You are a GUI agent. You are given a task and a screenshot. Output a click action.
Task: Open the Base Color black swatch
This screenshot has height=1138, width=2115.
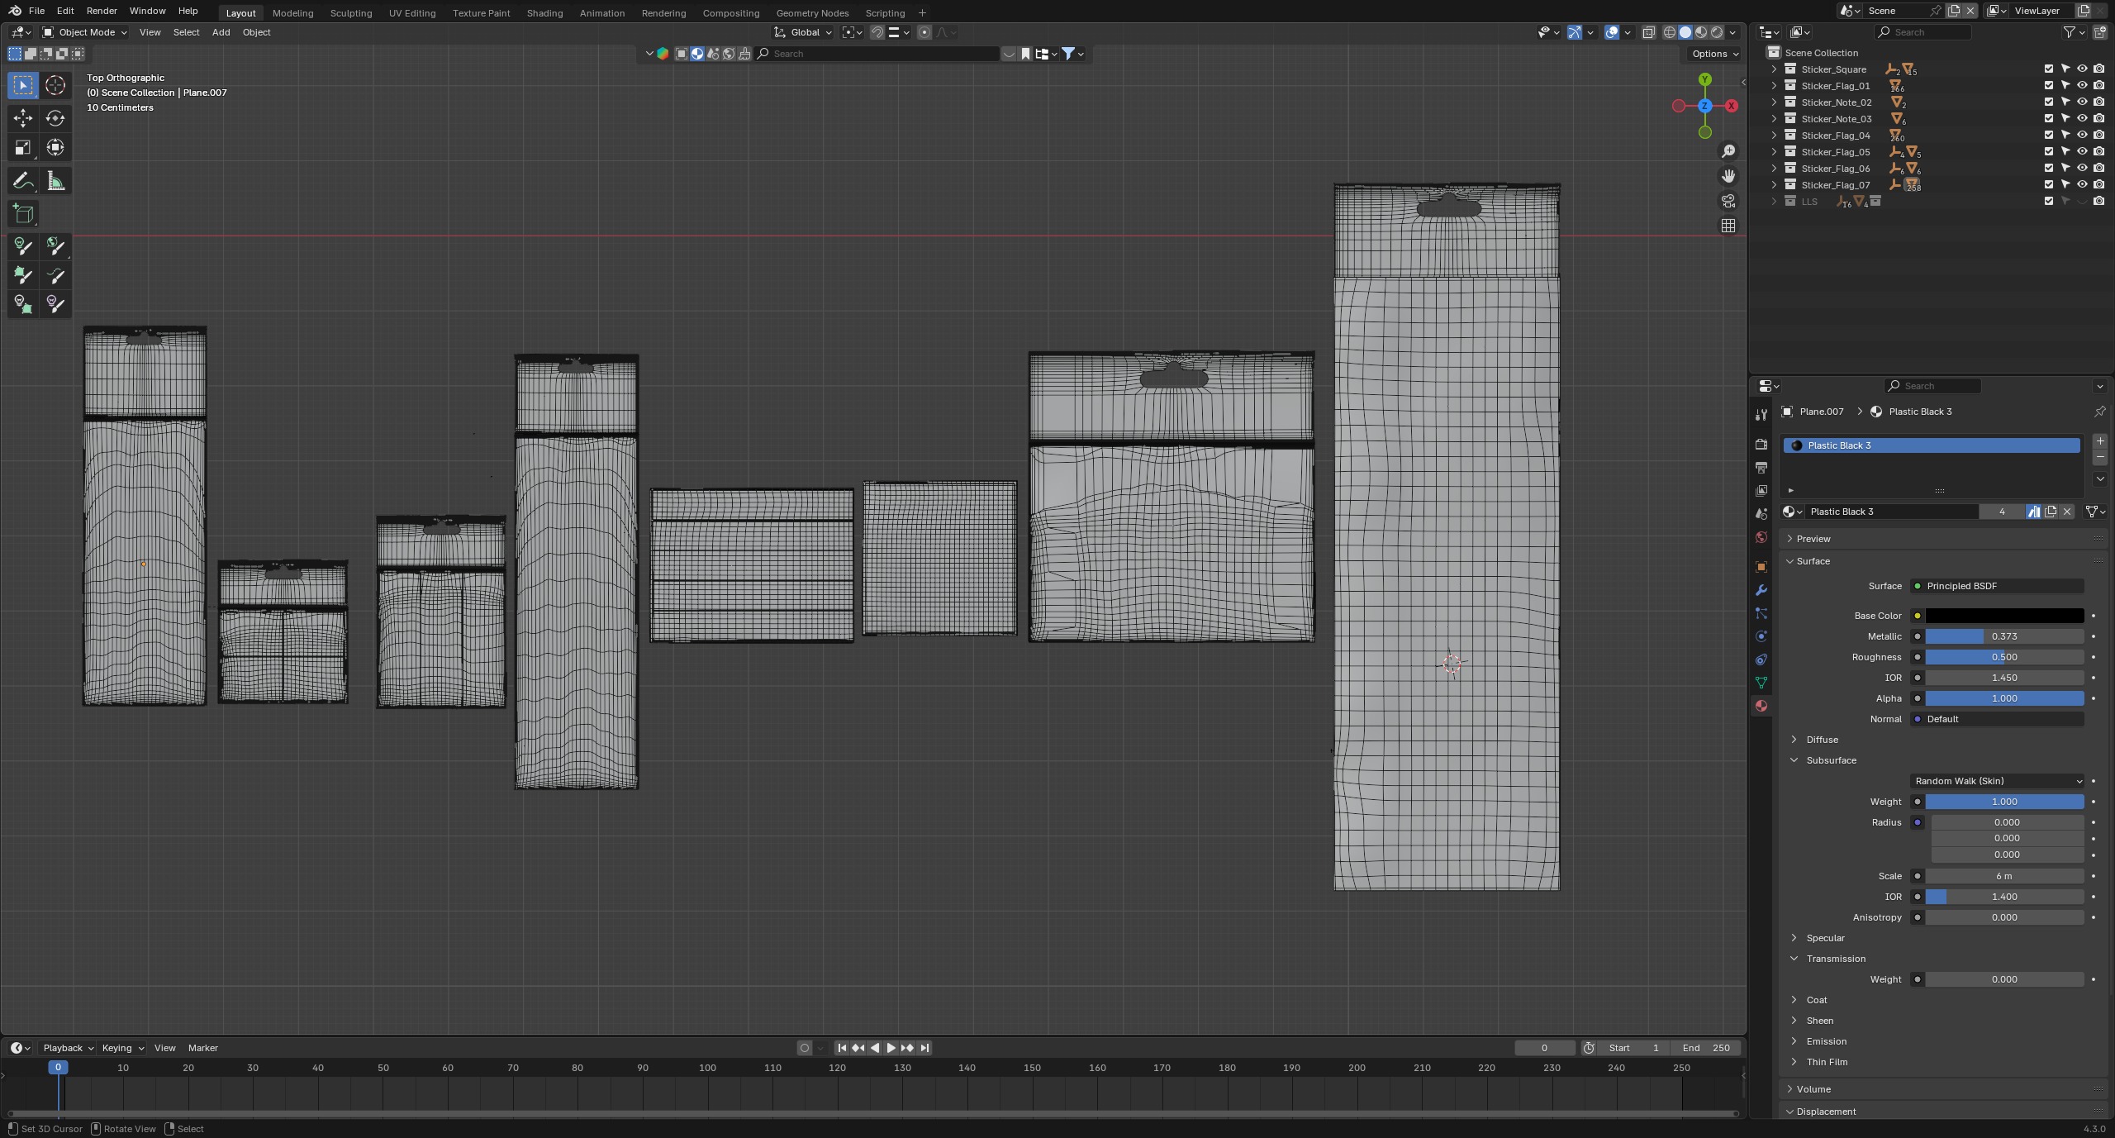pyautogui.click(x=2004, y=616)
